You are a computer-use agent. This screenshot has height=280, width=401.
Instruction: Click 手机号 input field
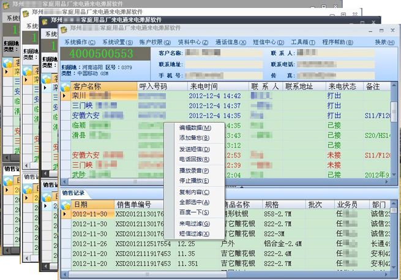[224, 75]
